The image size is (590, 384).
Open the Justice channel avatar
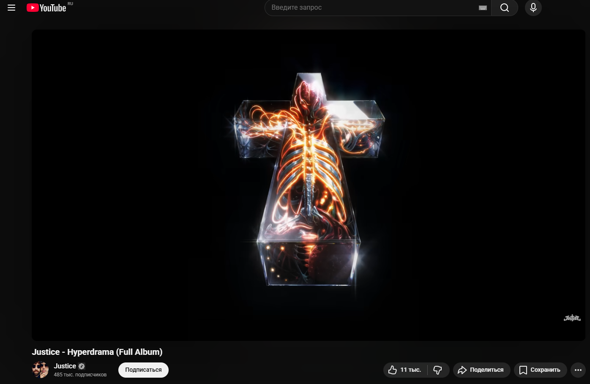[x=40, y=370]
